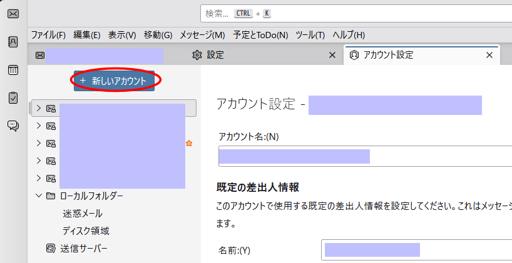Click the gear icon on 設定 tab
The image size is (512, 263).
tap(197, 55)
